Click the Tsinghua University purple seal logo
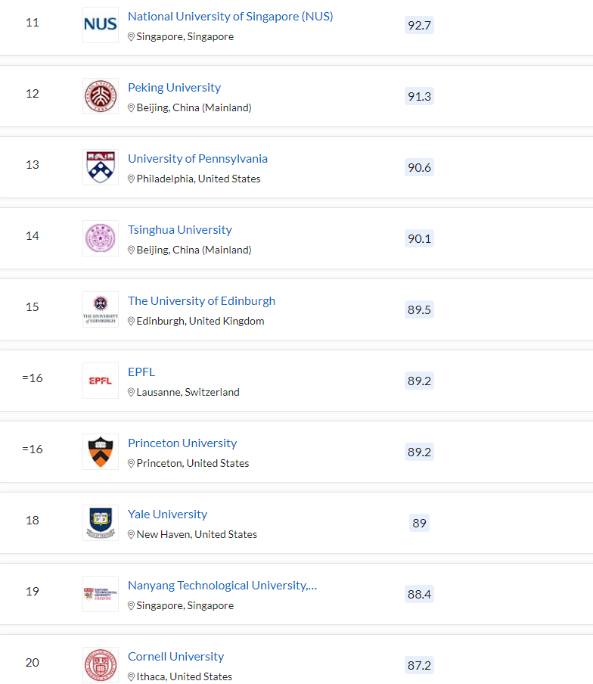The width and height of the screenshot is (593, 684). [101, 238]
